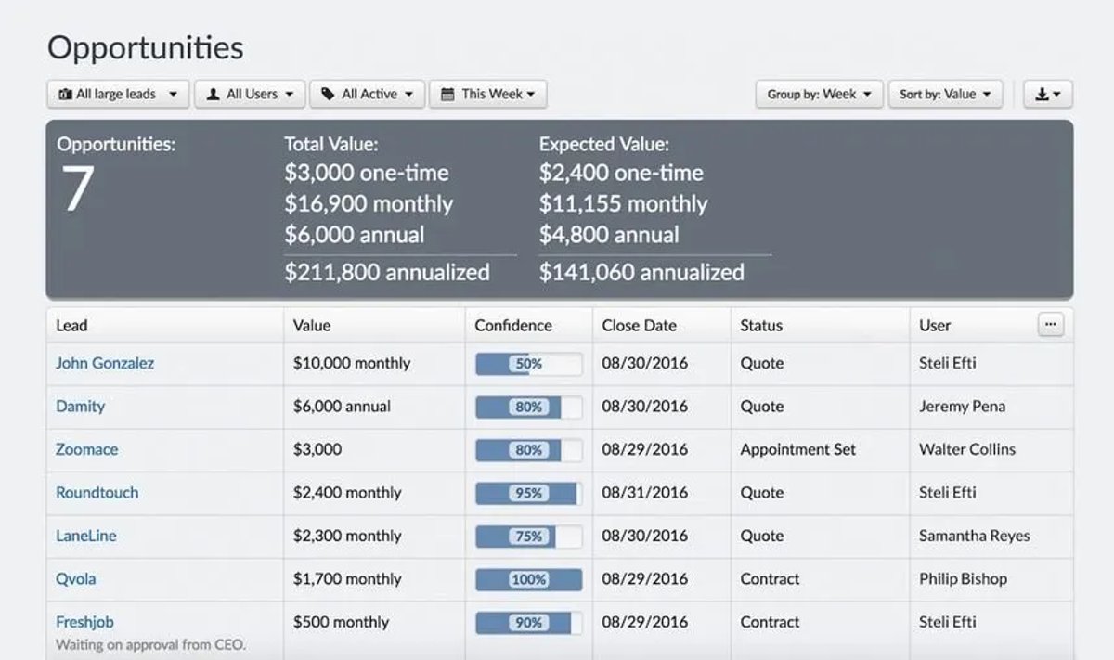Click the Close Date column header
The height and width of the screenshot is (660, 1114).
(x=639, y=326)
